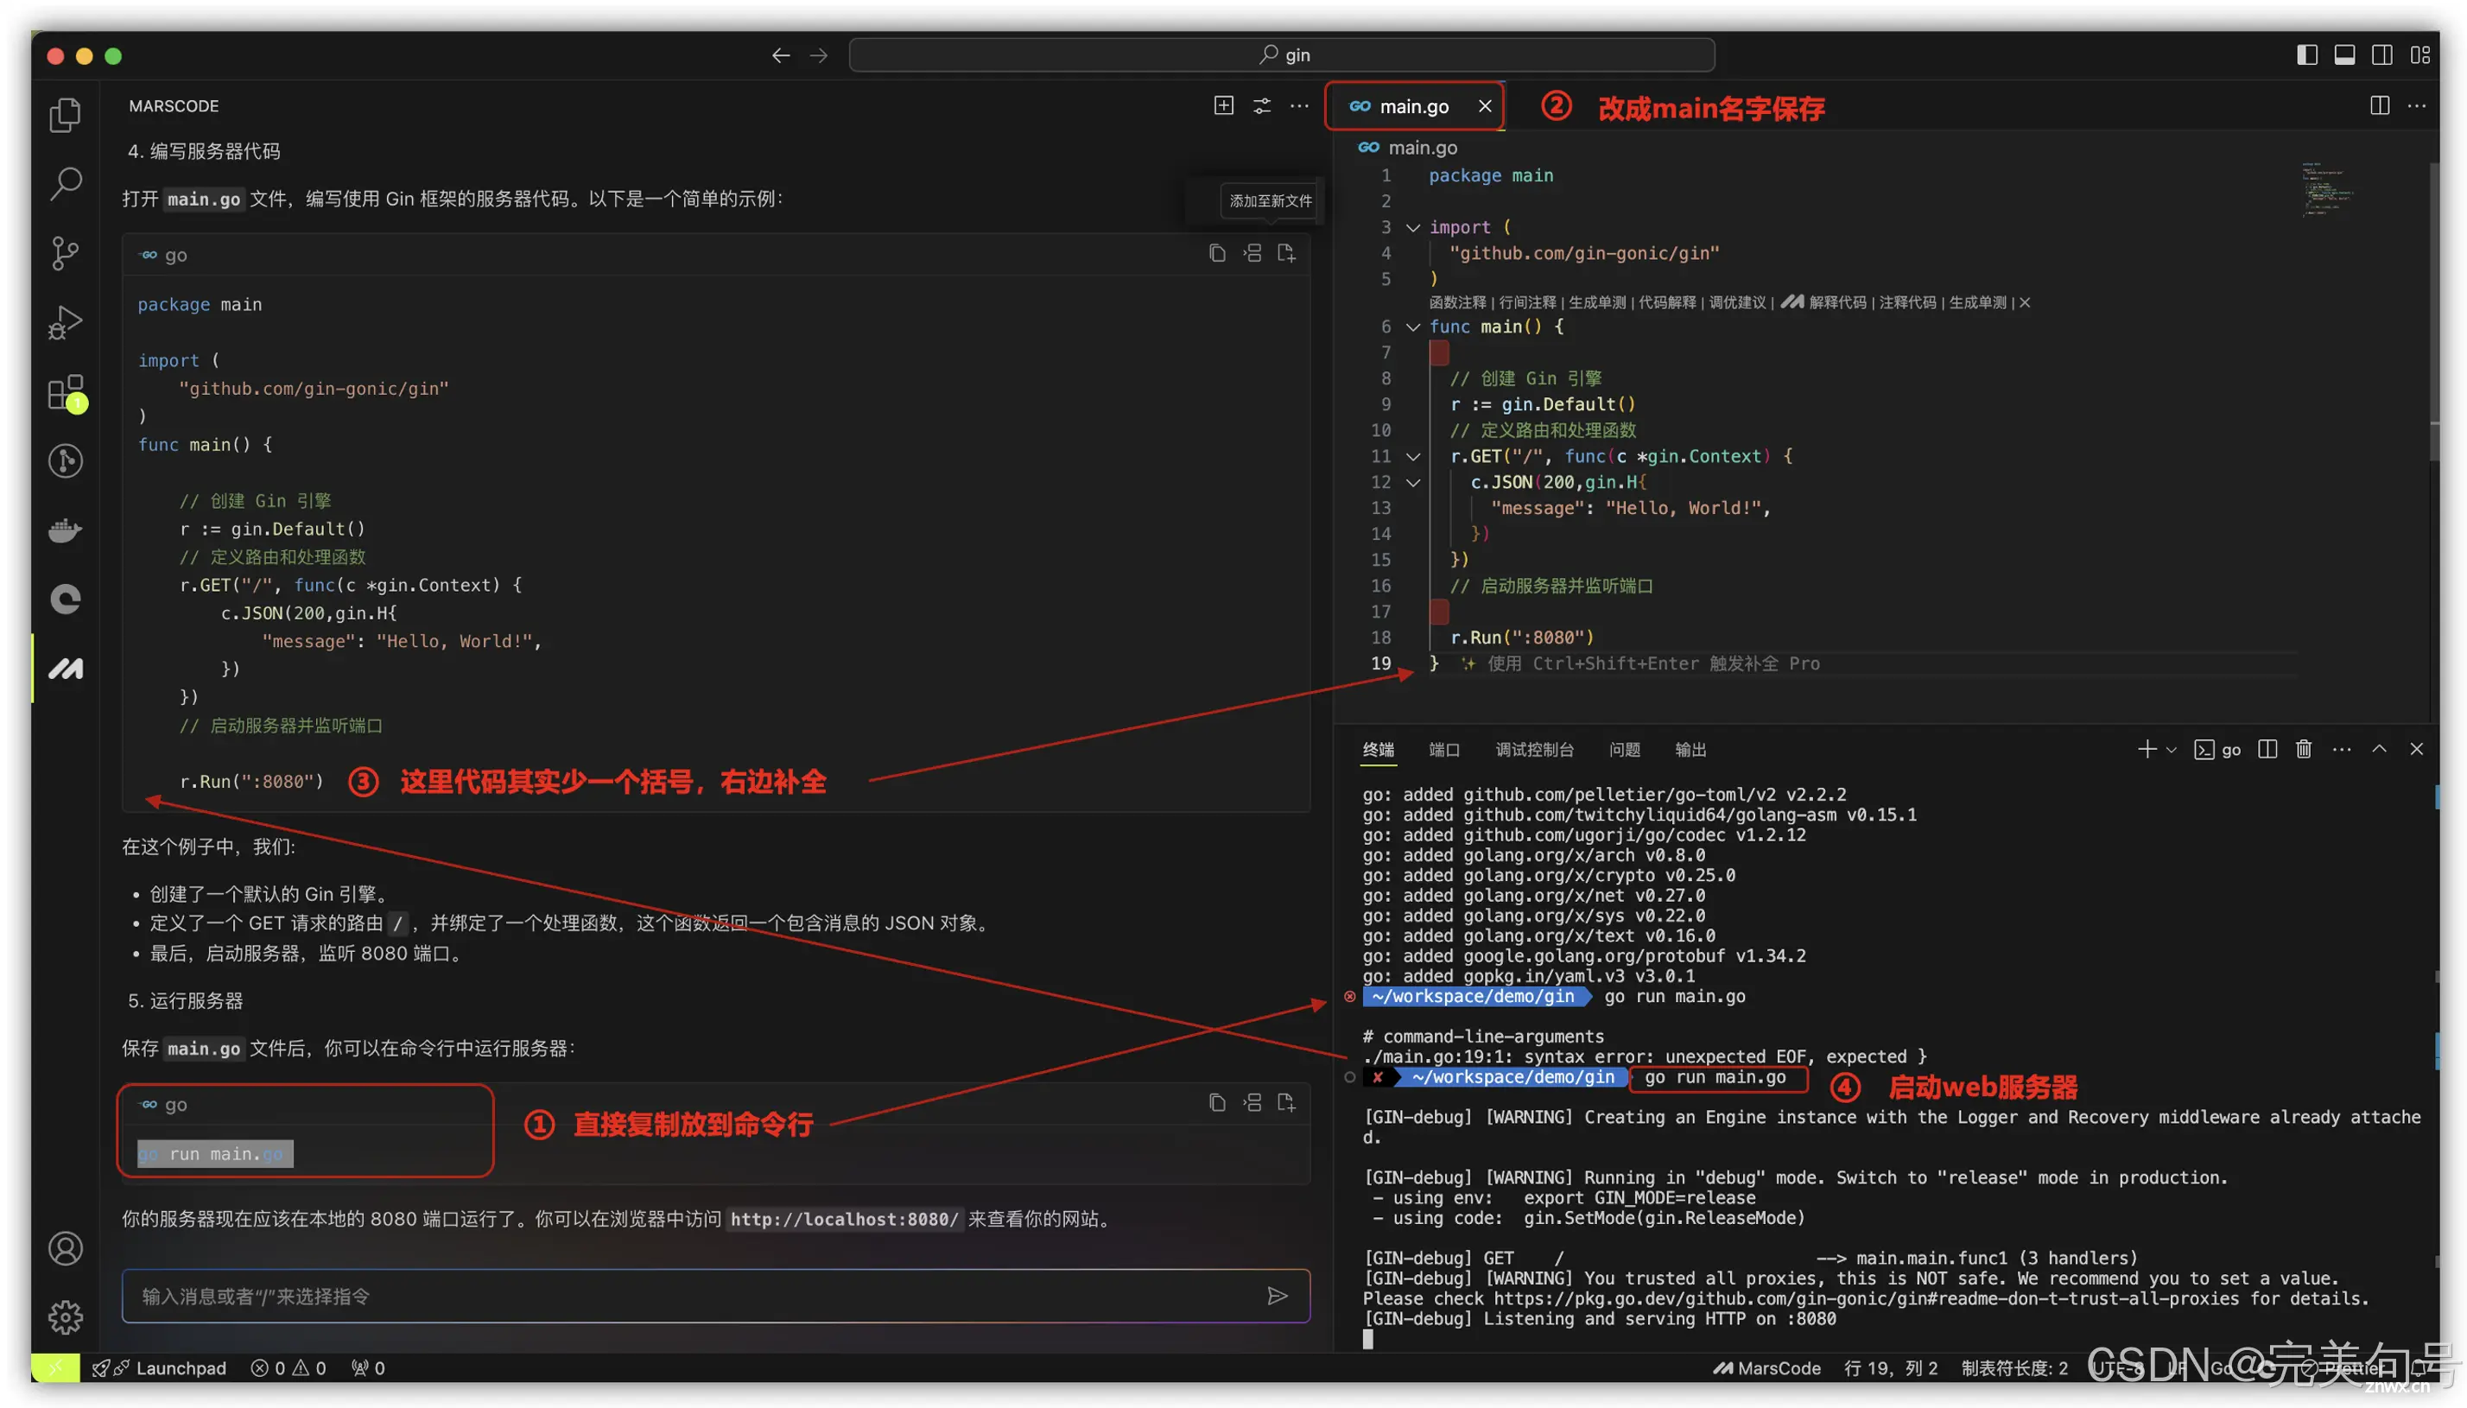The height and width of the screenshot is (1408, 2467).
Task: Click the 函数注释 code lens action
Action: coord(1457,302)
